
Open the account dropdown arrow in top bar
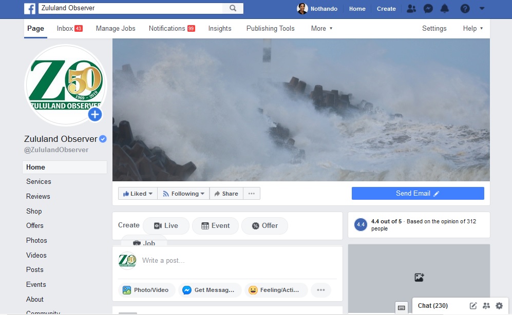point(482,9)
